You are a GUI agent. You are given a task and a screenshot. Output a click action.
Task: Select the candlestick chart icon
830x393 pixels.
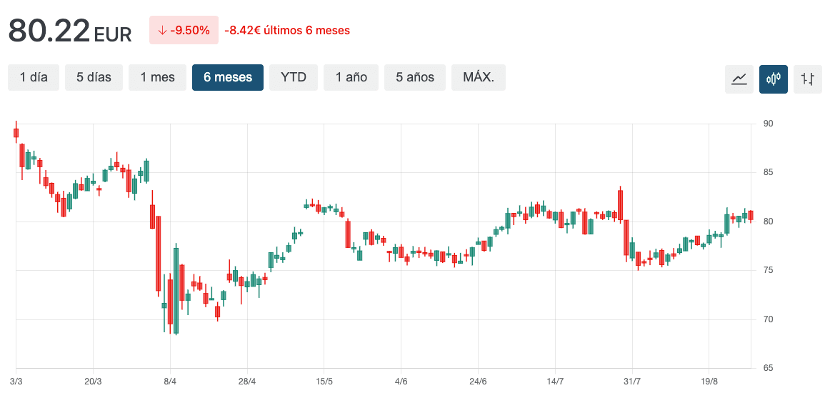pos(774,79)
